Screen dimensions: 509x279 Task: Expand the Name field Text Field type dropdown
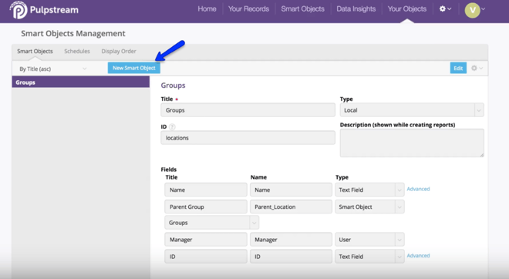[369, 190]
